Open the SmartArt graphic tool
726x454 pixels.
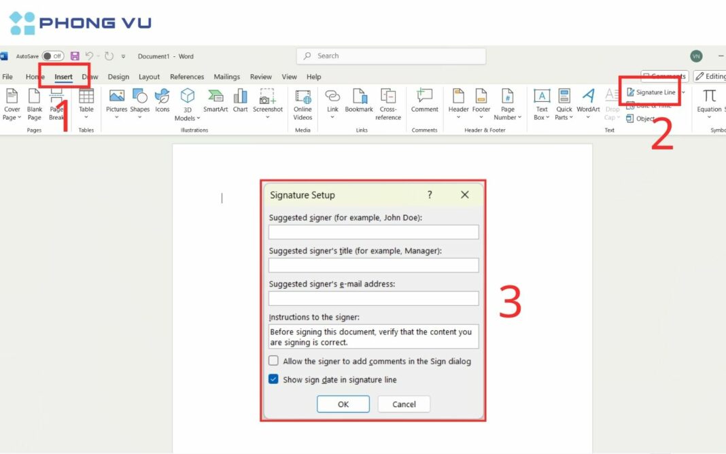215,101
